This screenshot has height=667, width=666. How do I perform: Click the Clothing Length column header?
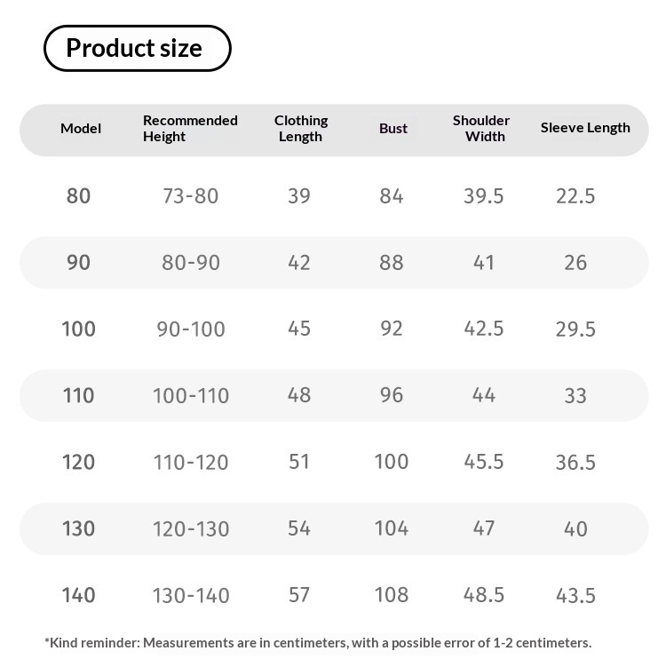click(x=301, y=129)
